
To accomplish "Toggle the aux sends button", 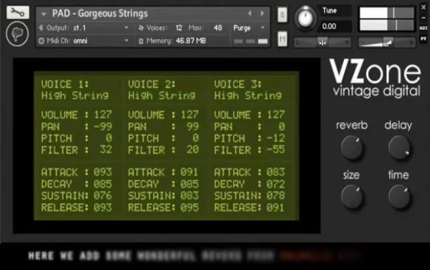I will 423,28.
